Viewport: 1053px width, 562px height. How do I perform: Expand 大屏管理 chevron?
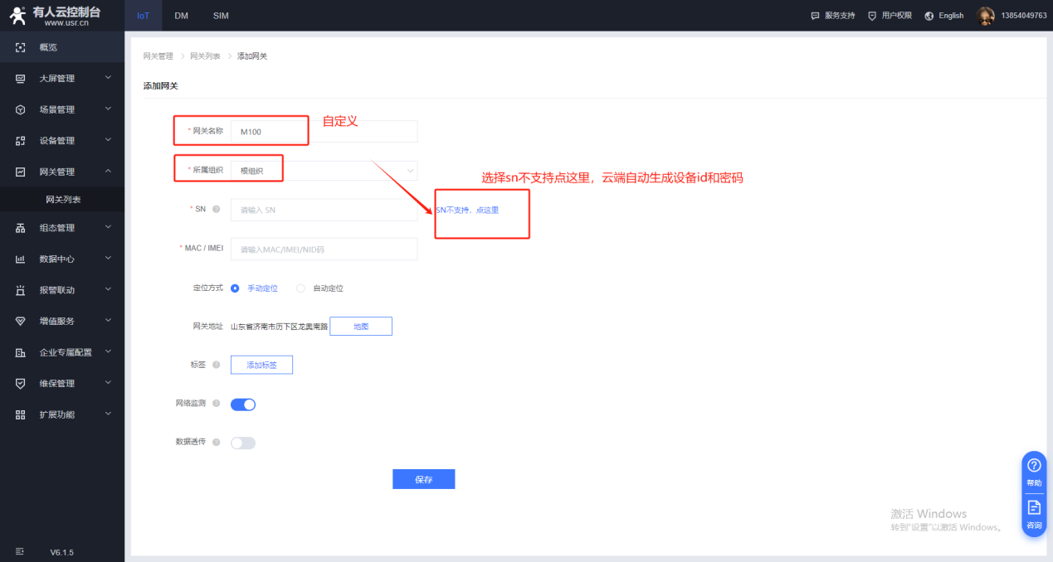(108, 78)
